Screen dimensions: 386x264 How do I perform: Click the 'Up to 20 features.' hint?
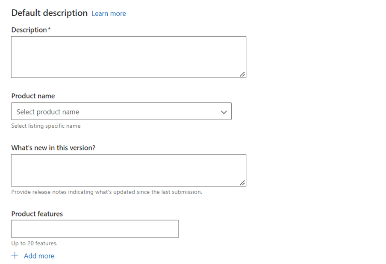tap(34, 243)
